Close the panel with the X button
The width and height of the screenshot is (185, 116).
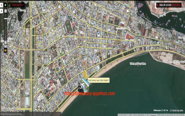tap(2, 5)
